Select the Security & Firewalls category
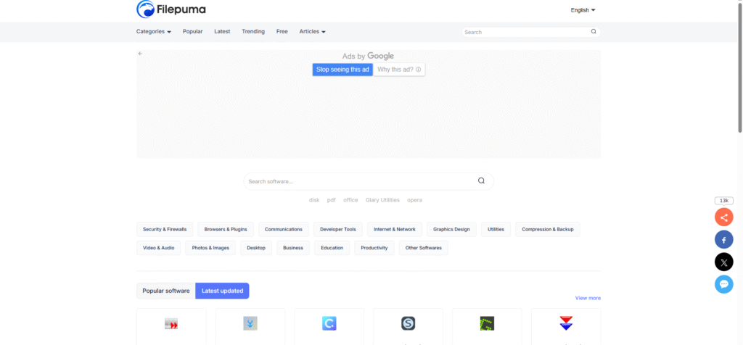 pyautogui.click(x=165, y=229)
